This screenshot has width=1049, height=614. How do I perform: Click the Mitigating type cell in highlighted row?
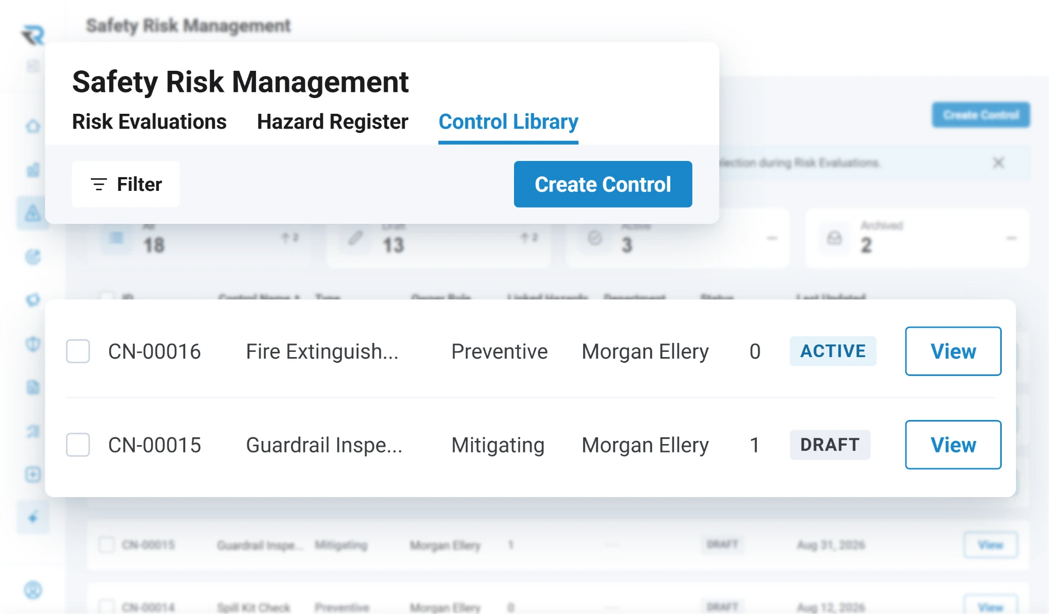coord(498,445)
